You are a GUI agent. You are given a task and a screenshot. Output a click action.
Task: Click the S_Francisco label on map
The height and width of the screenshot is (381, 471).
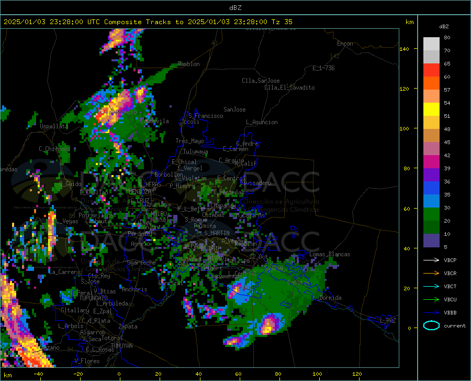[206, 116]
